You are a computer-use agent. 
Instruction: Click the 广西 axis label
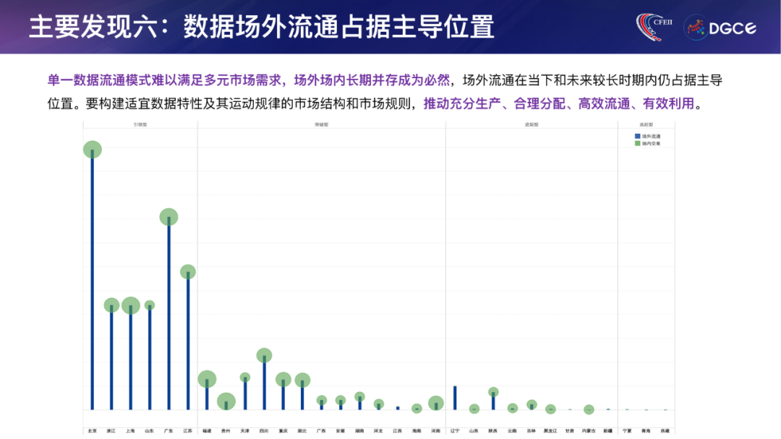click(x=321, y=431)
